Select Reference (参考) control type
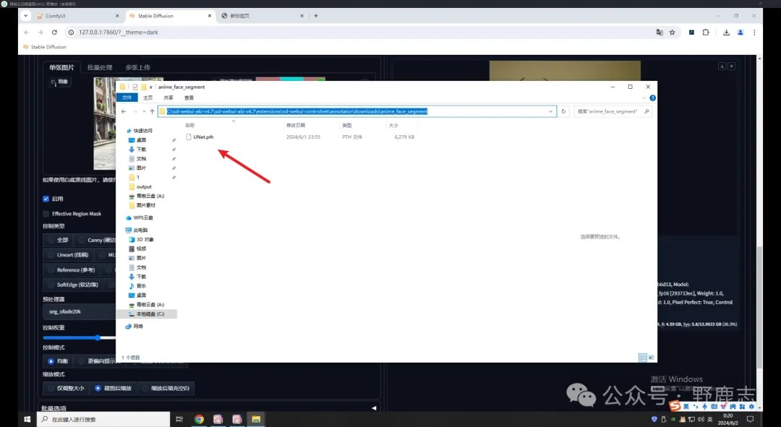 pyautogui.click(x=72, y=269)
